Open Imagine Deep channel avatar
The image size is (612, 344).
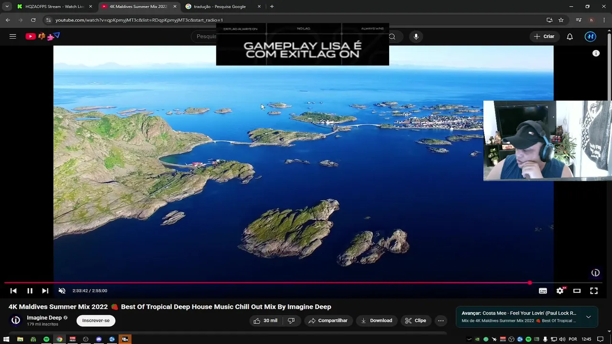16,321
